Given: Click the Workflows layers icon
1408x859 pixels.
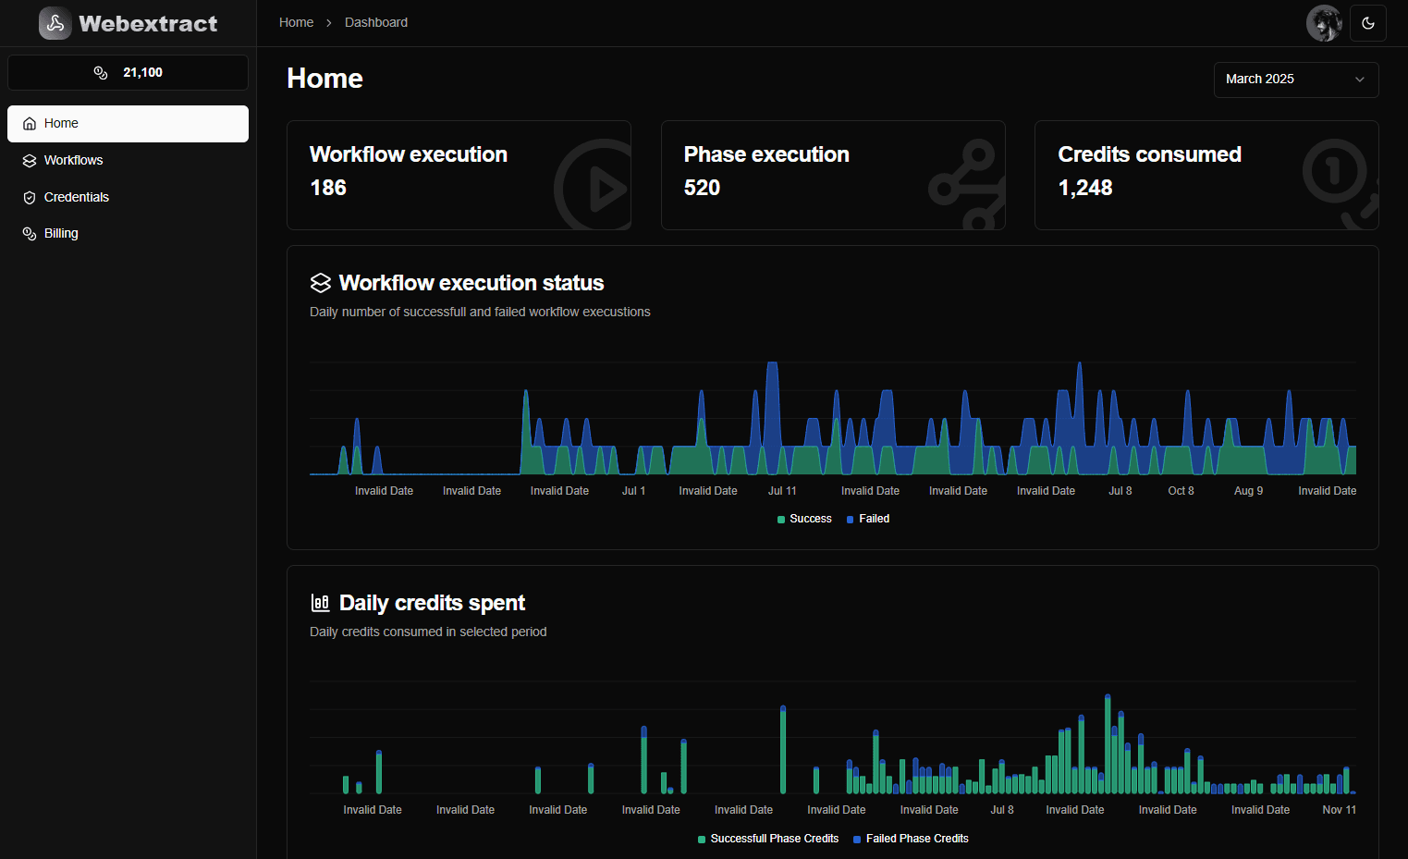Looking at the screenshot, I should (30, 160).
